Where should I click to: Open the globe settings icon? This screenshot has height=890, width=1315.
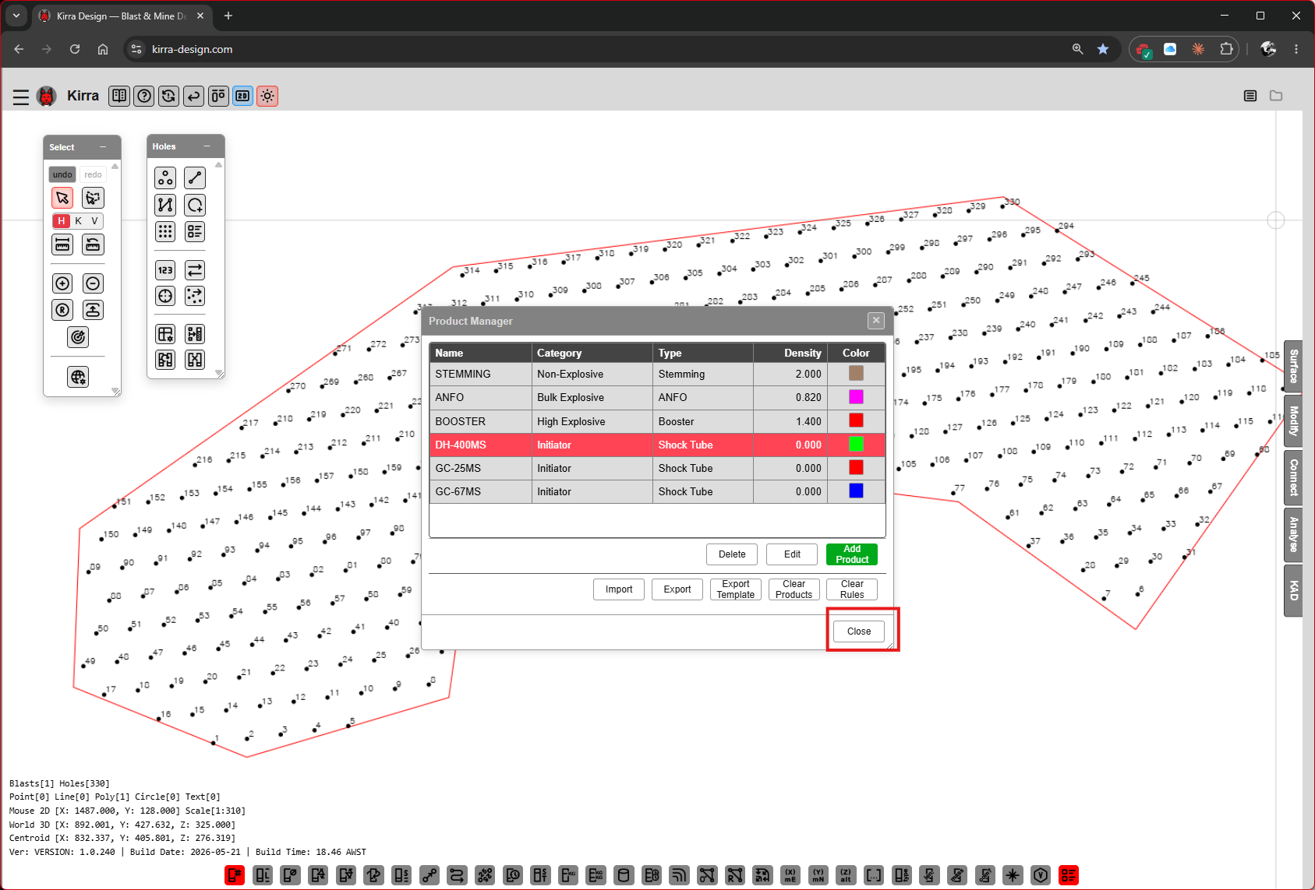(78, 378)
